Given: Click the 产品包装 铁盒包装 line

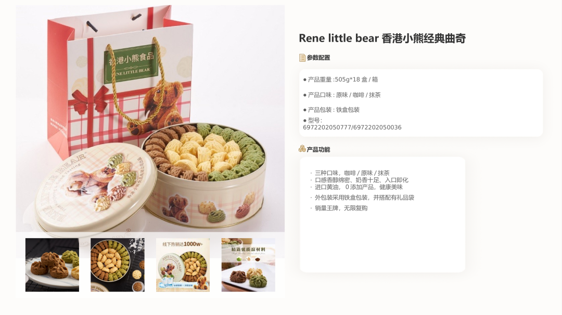Looking at the screenshot, I should (331, 110).
